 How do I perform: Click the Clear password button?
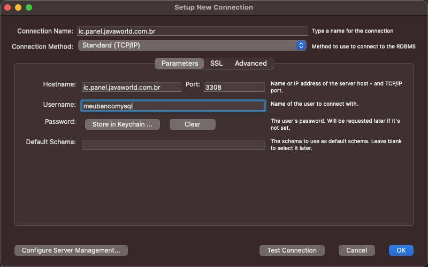coord(193,124)
